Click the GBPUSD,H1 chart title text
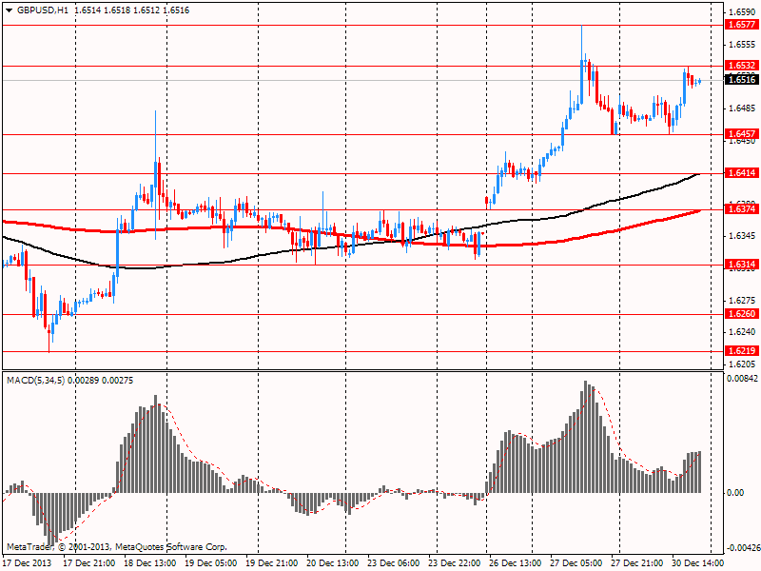761x571 pixels. tap(42, 10)
